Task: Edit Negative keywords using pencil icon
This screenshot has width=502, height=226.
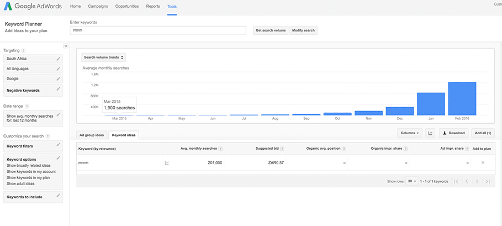Action: point(58,89)
